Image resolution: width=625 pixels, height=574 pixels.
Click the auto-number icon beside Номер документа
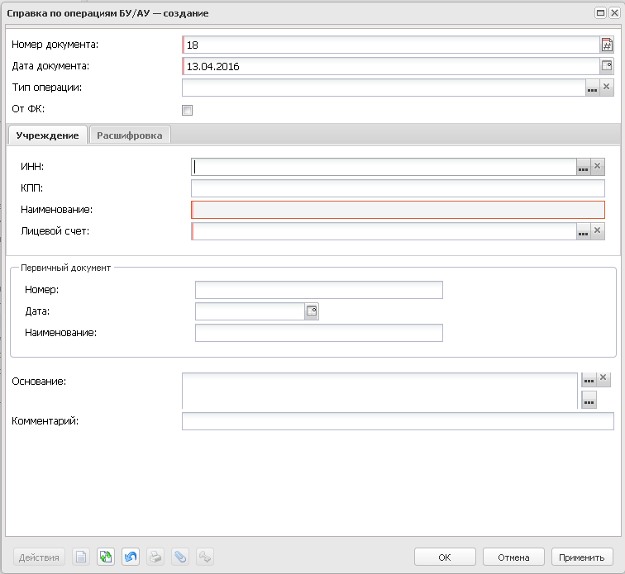tap(607, 45)
